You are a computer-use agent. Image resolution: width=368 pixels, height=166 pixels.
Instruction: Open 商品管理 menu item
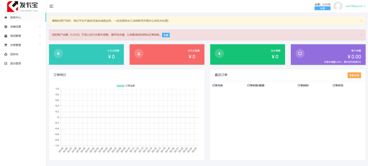[23, 36]
